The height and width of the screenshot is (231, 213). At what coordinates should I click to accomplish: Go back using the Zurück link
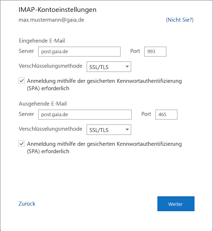27,203
